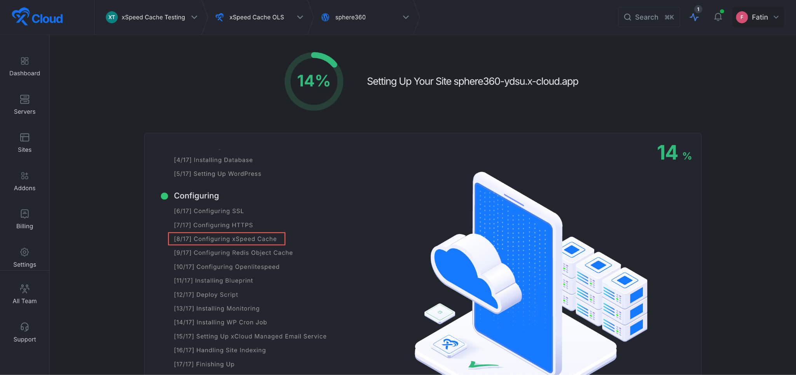
Task: Open the Support headset icon
Action: (24, 327)
